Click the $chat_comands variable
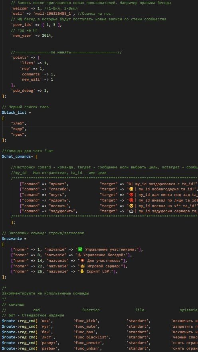The image size is (198, 352). (x=16, y=156)
